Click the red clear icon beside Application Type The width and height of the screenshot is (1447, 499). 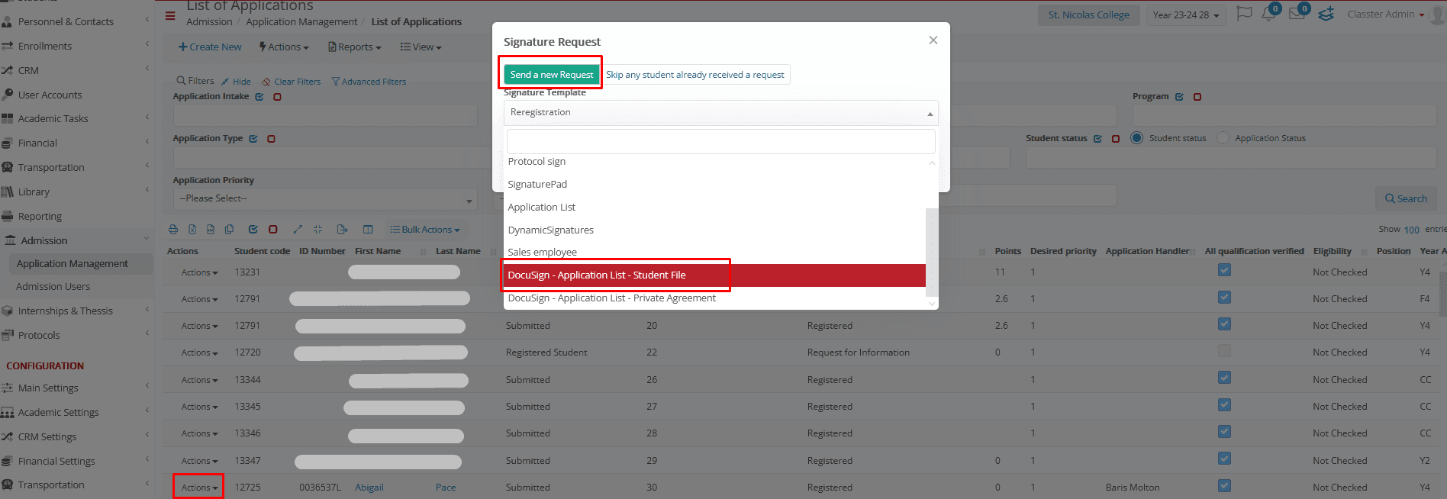pos(271,139)
